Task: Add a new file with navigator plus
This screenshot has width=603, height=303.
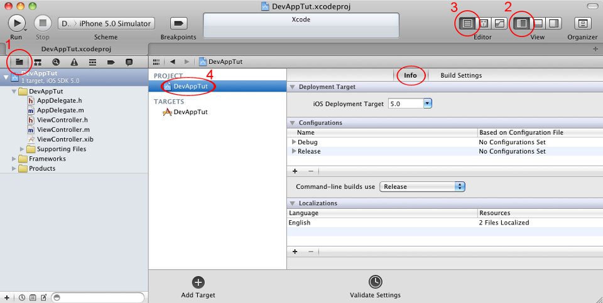Action: coord(7,297)
